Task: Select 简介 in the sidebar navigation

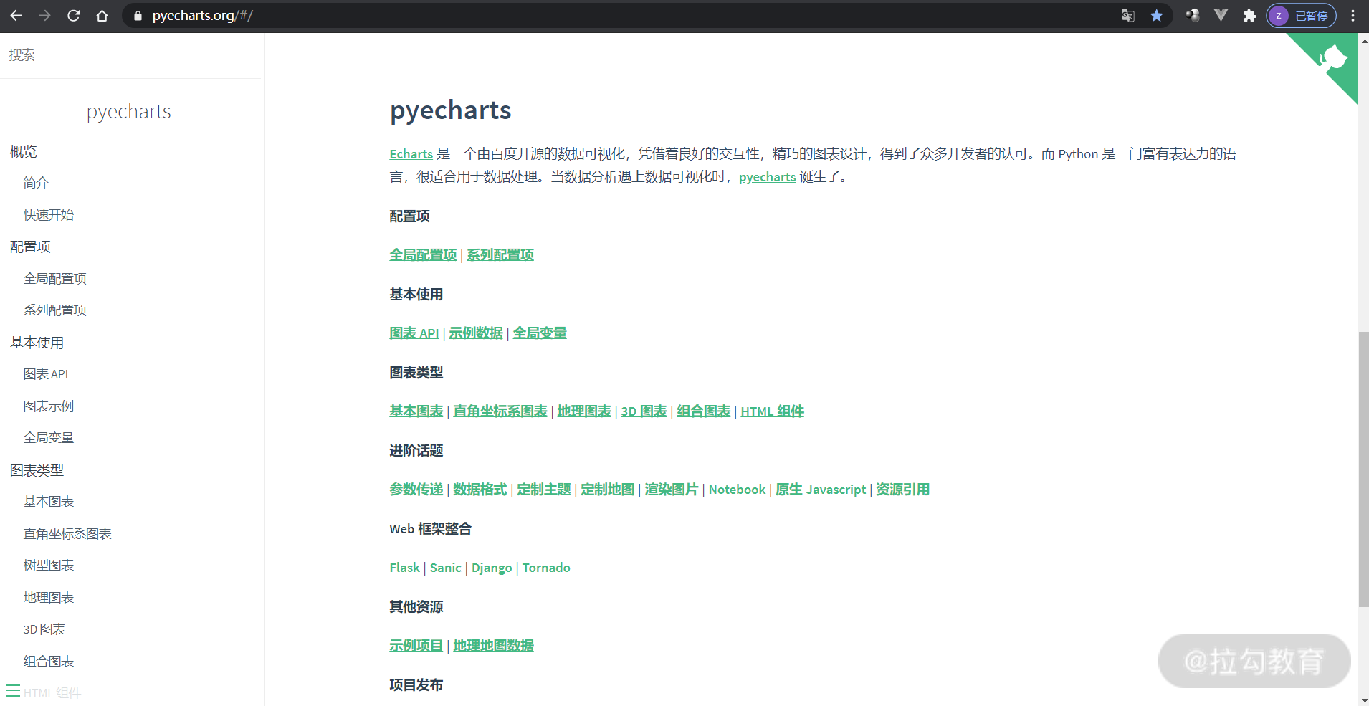Action: (x=35, y=182)
